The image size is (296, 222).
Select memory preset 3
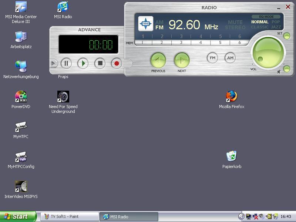[181, 43]
